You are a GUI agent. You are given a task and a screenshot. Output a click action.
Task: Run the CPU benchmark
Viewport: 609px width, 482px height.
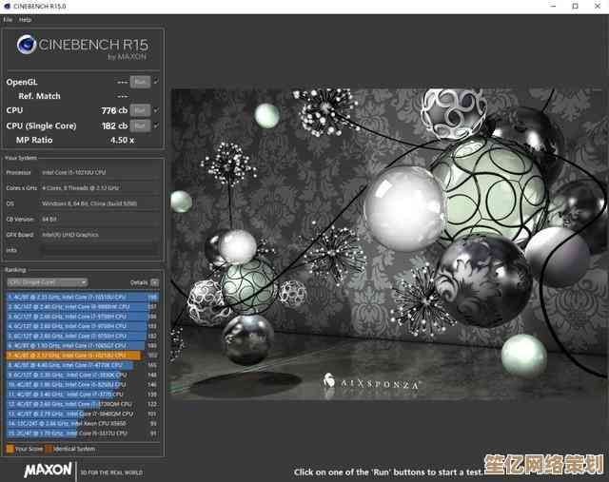click(x=140, y=110)
